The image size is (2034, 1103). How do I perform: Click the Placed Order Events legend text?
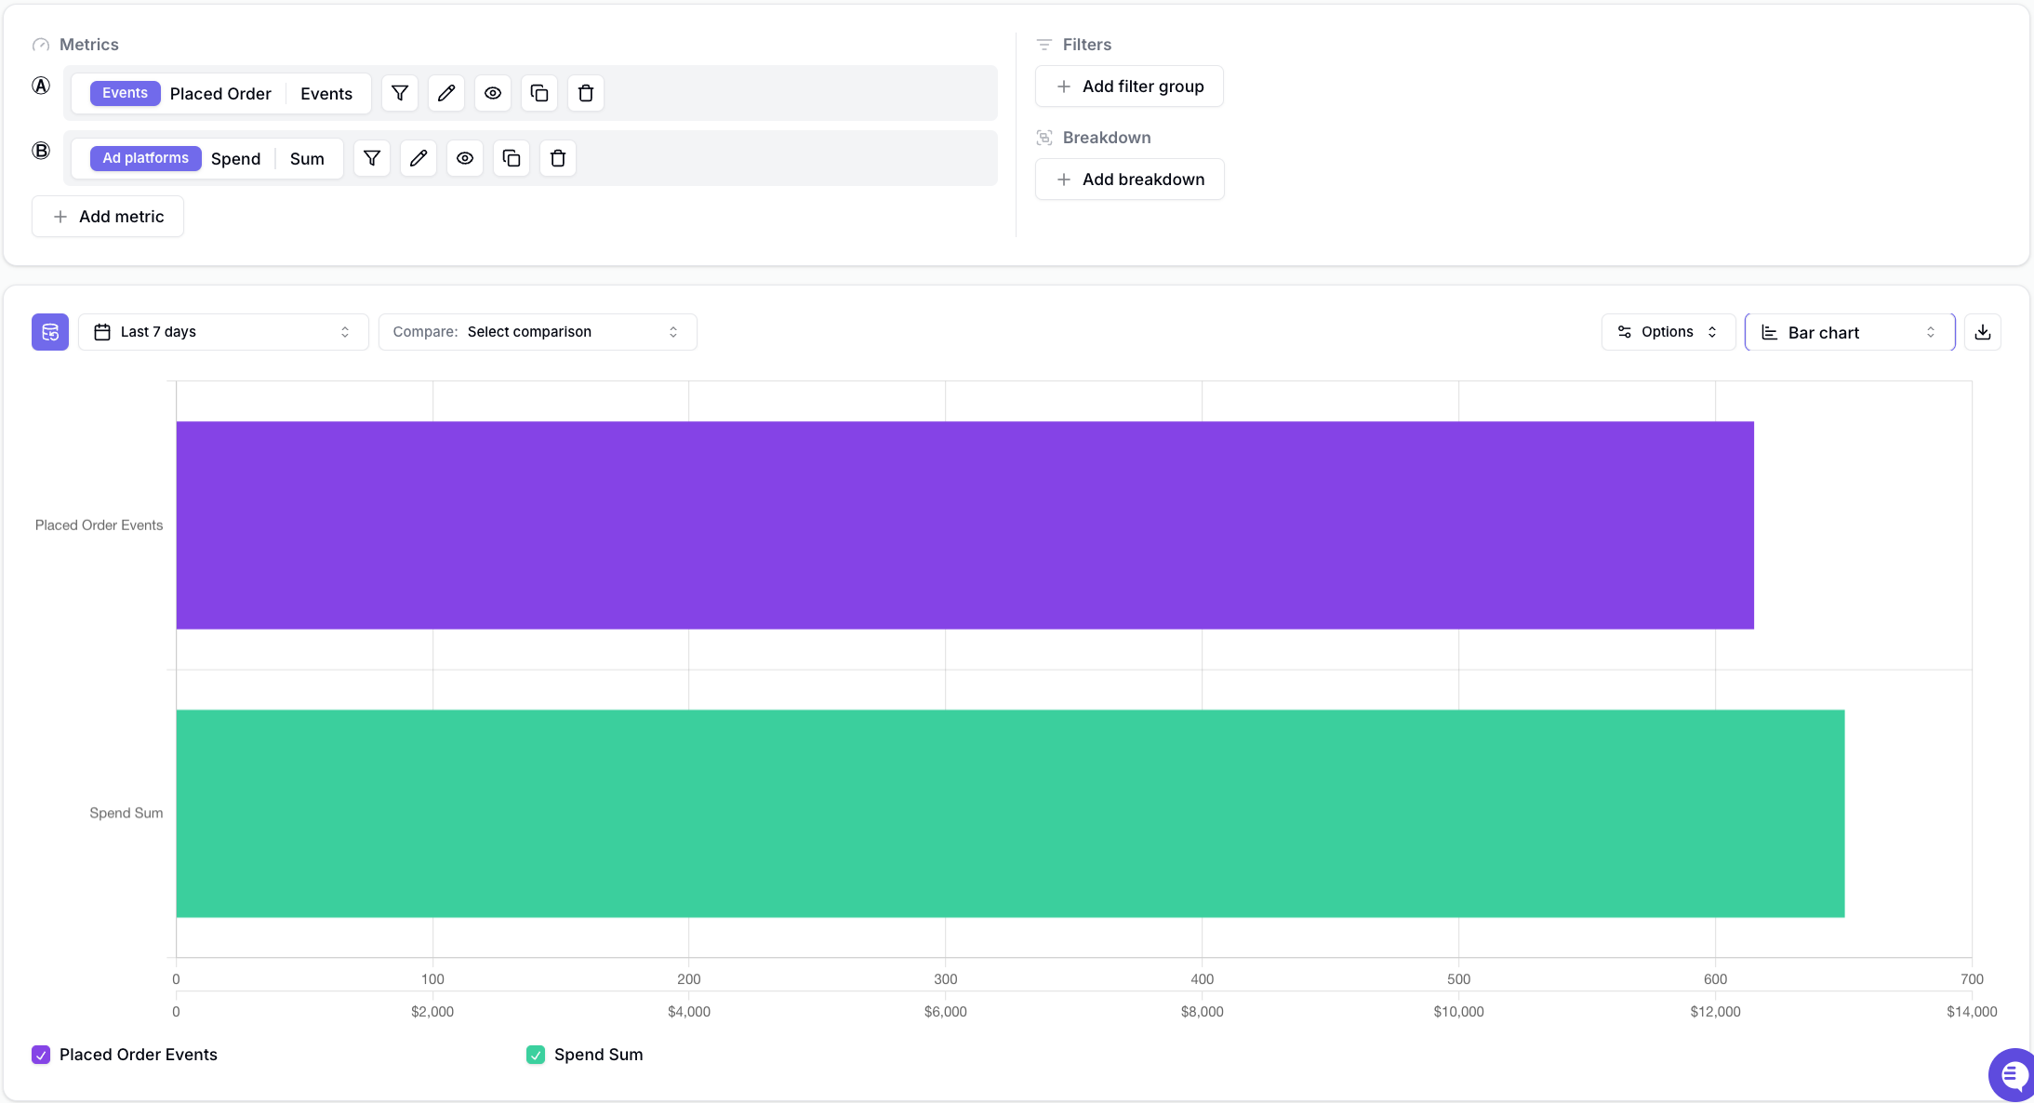tap(139, 1055)
